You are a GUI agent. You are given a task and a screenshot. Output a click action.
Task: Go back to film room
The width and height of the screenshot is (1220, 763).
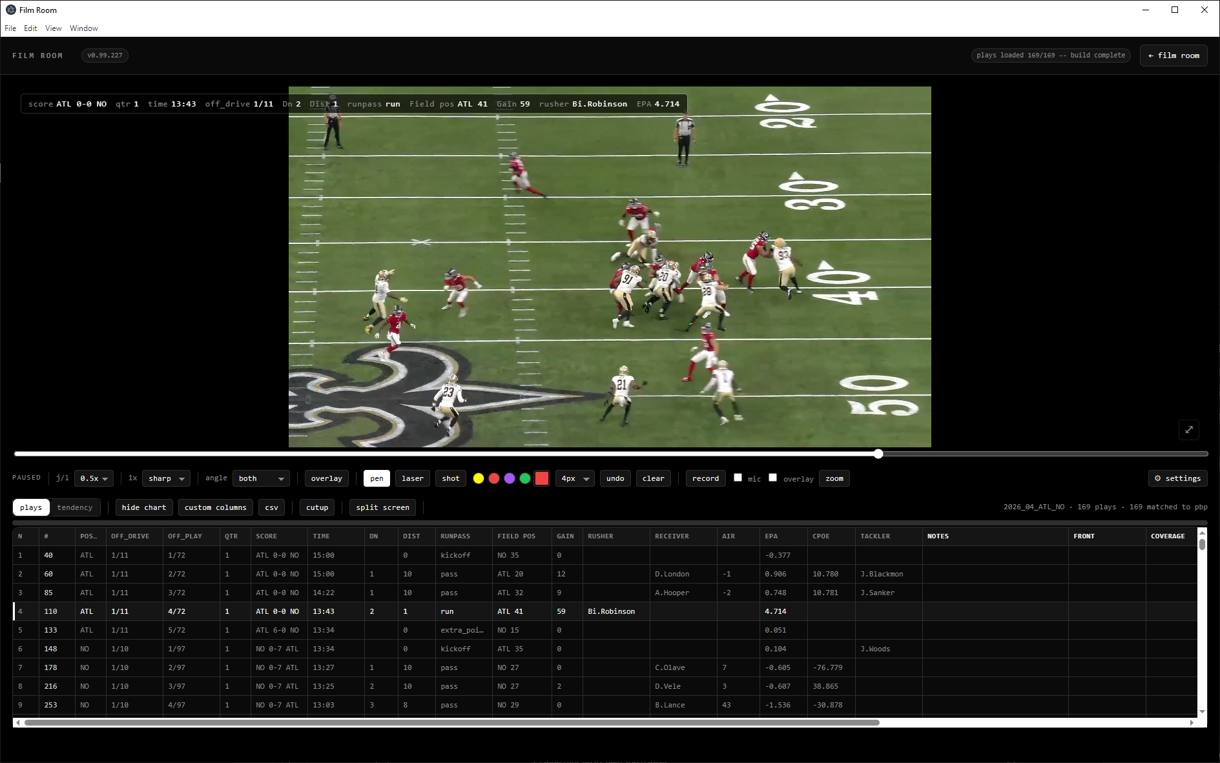point(1173,56)
